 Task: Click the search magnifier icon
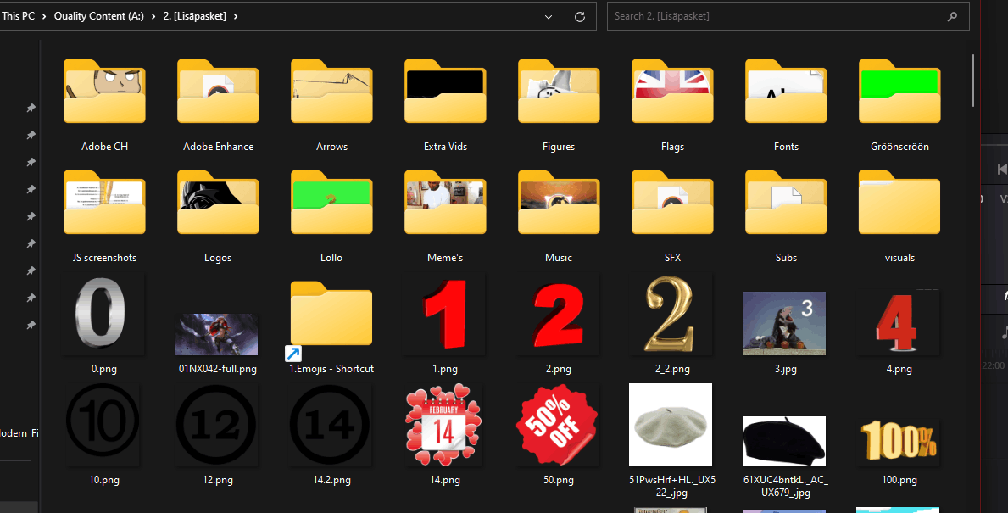tap(952, 17)
